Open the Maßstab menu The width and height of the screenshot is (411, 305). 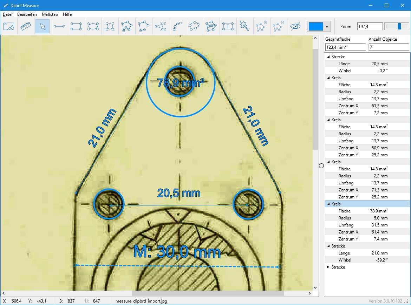pos(50,14)
